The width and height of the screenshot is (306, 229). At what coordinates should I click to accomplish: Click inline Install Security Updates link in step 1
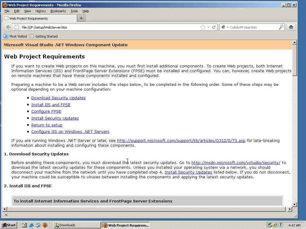pyautogui.click(x=188, y=172)
